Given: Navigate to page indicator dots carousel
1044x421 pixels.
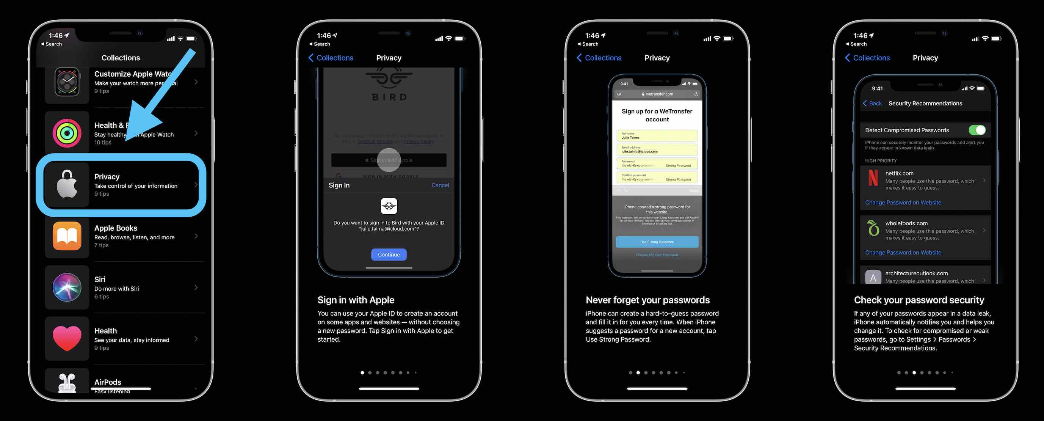Looking at the screenshot, I should pos(389,372).
